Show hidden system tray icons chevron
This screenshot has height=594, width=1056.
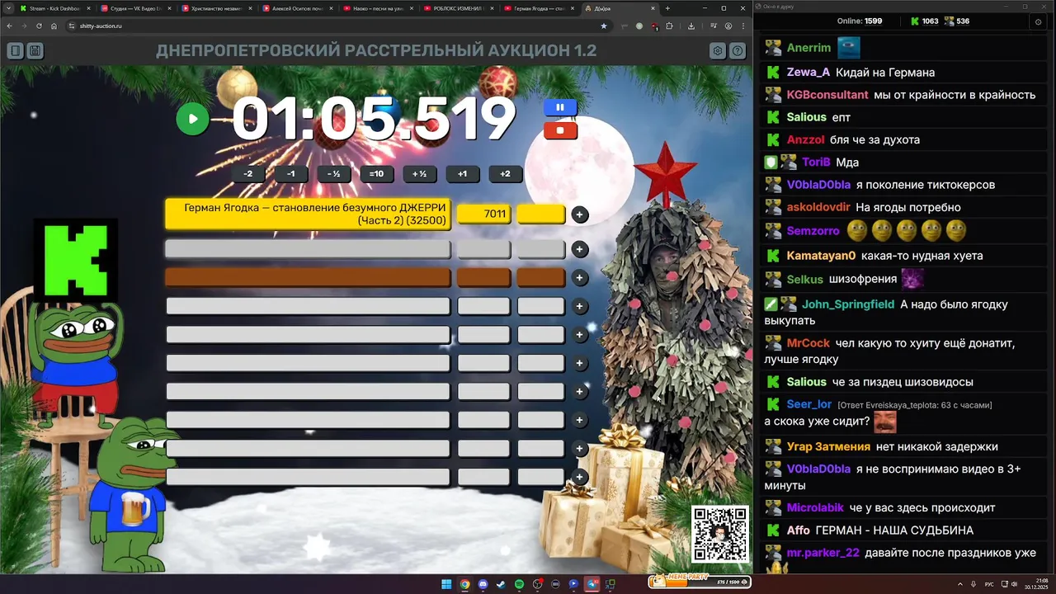coord(961,584)
